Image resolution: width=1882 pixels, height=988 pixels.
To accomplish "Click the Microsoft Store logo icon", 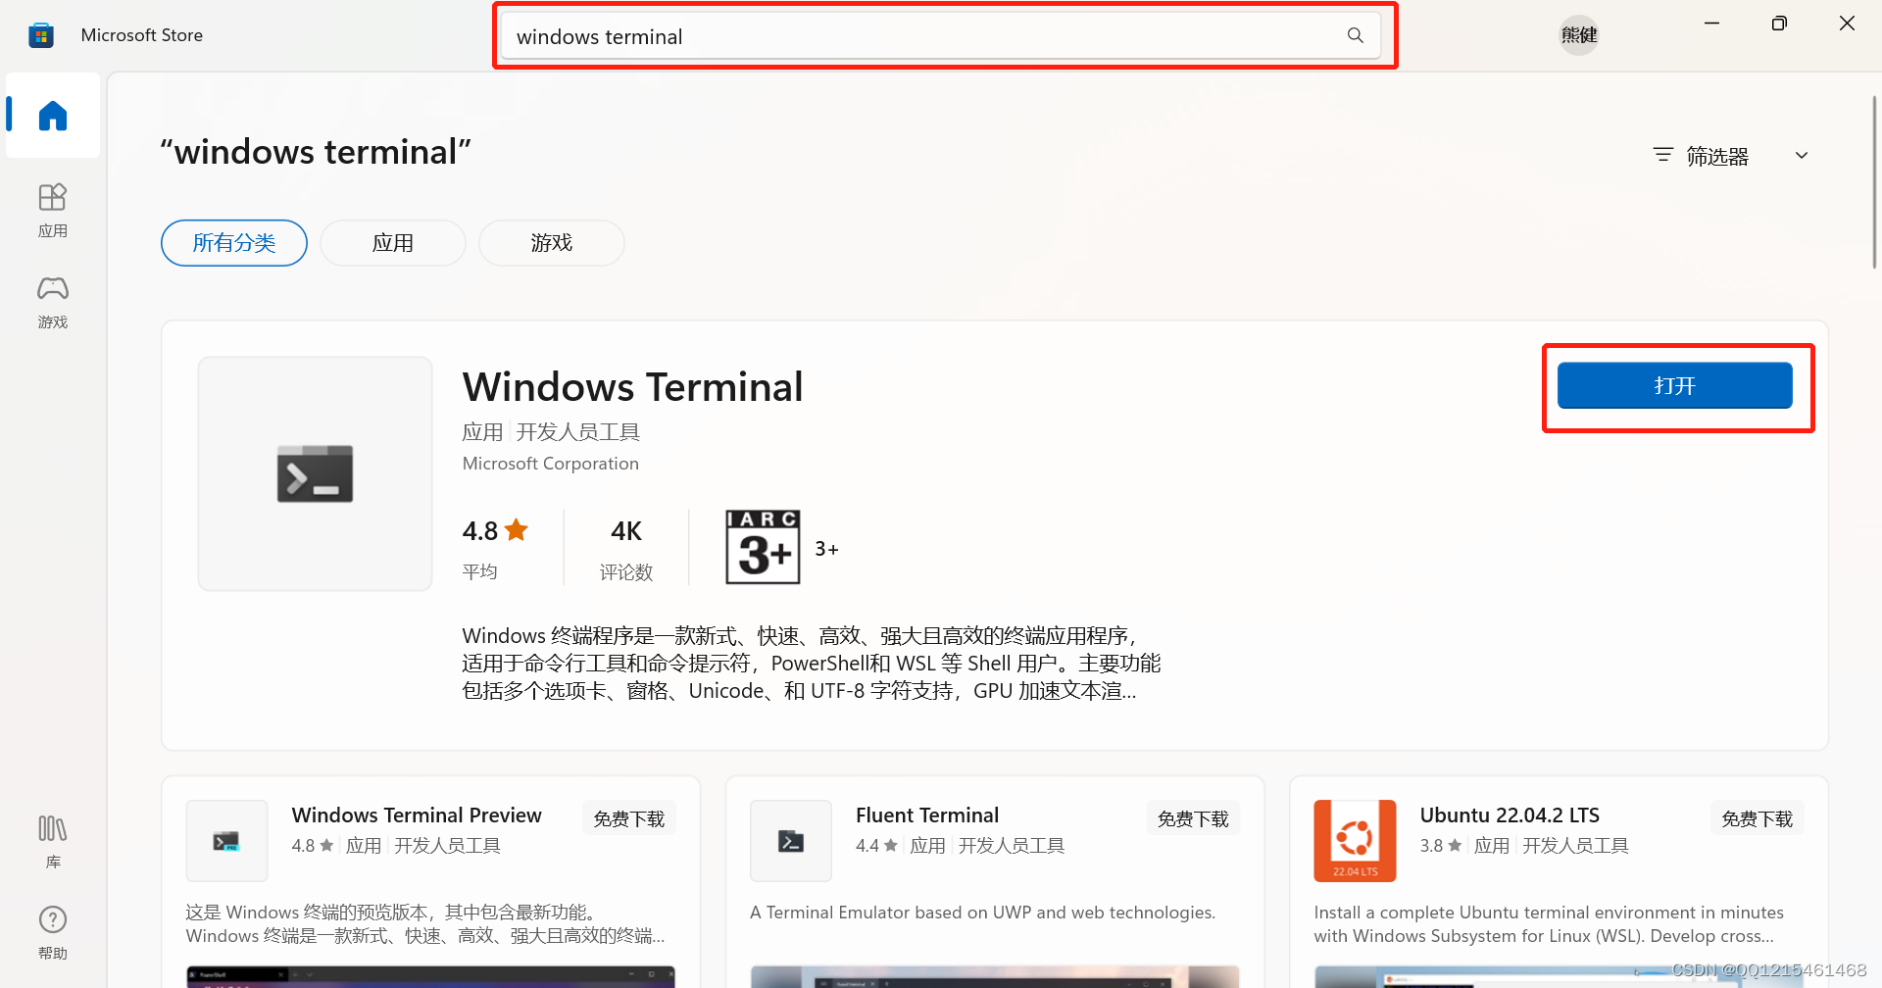I will tap(40, 35).
